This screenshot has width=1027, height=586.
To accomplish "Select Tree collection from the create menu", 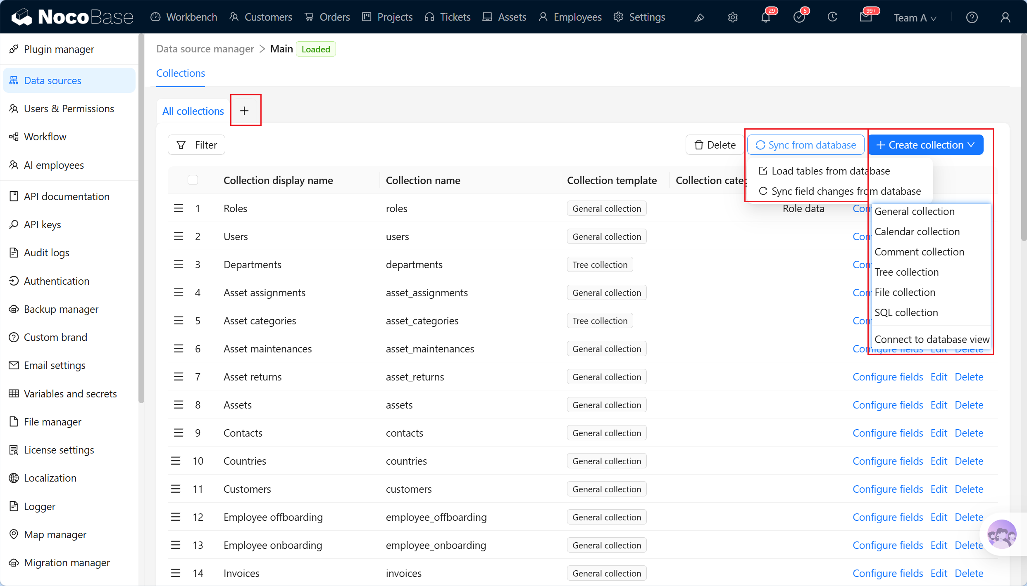I will [x=906, y=272].
